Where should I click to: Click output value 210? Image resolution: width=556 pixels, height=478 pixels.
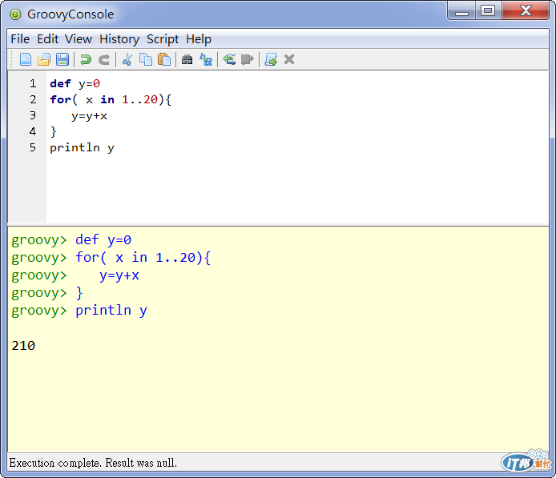pyautogui.click(x=23, y=345)
